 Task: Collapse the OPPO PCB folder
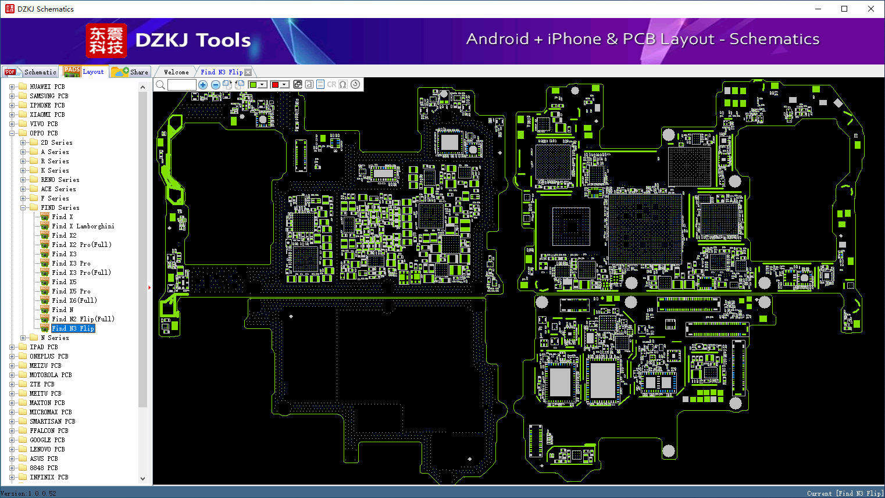(x=12, y=133)
